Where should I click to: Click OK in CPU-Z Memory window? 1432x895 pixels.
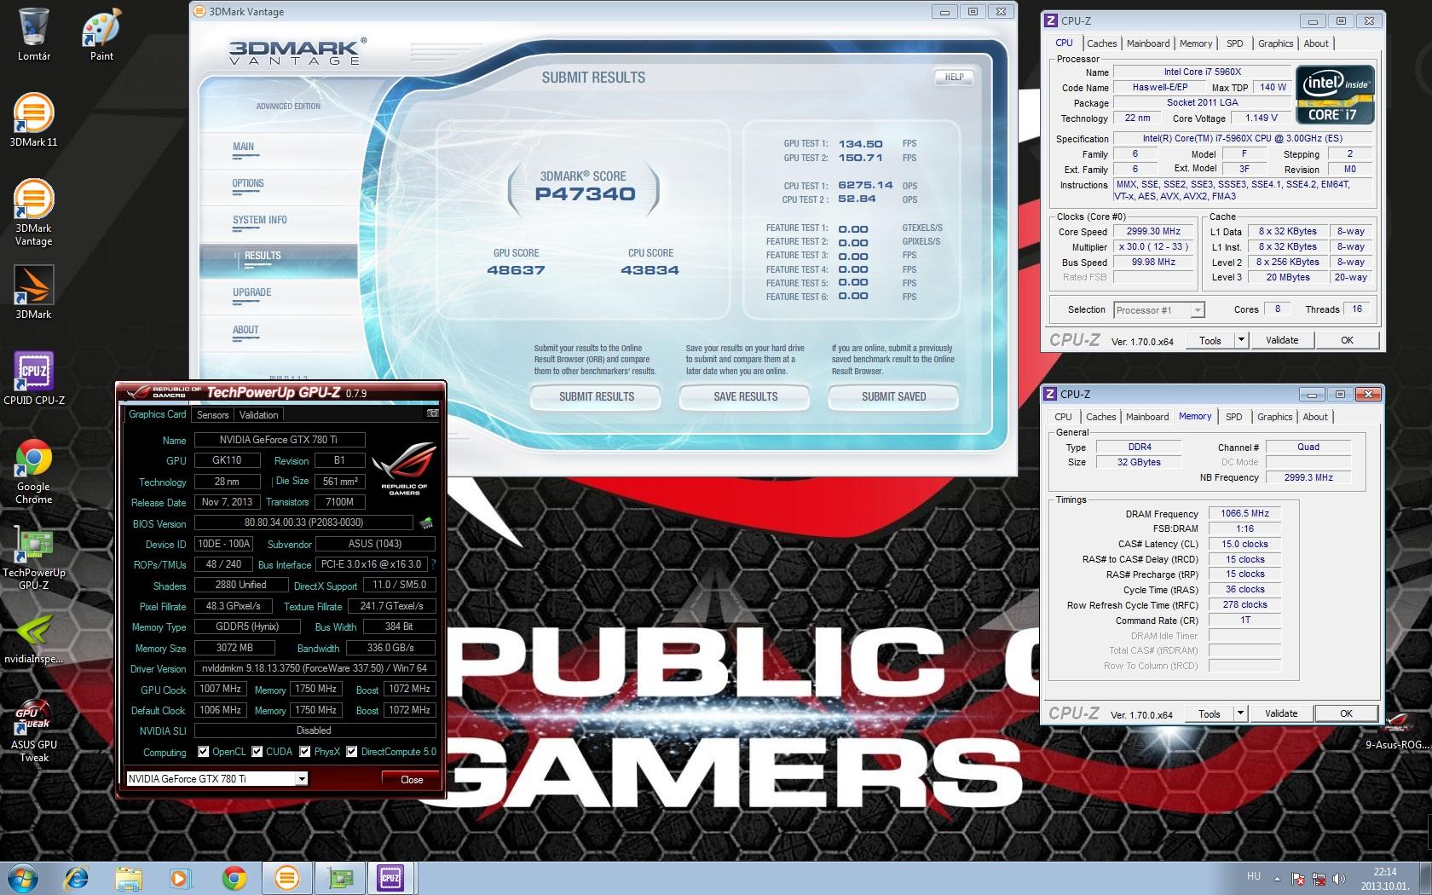[1346, 713]
